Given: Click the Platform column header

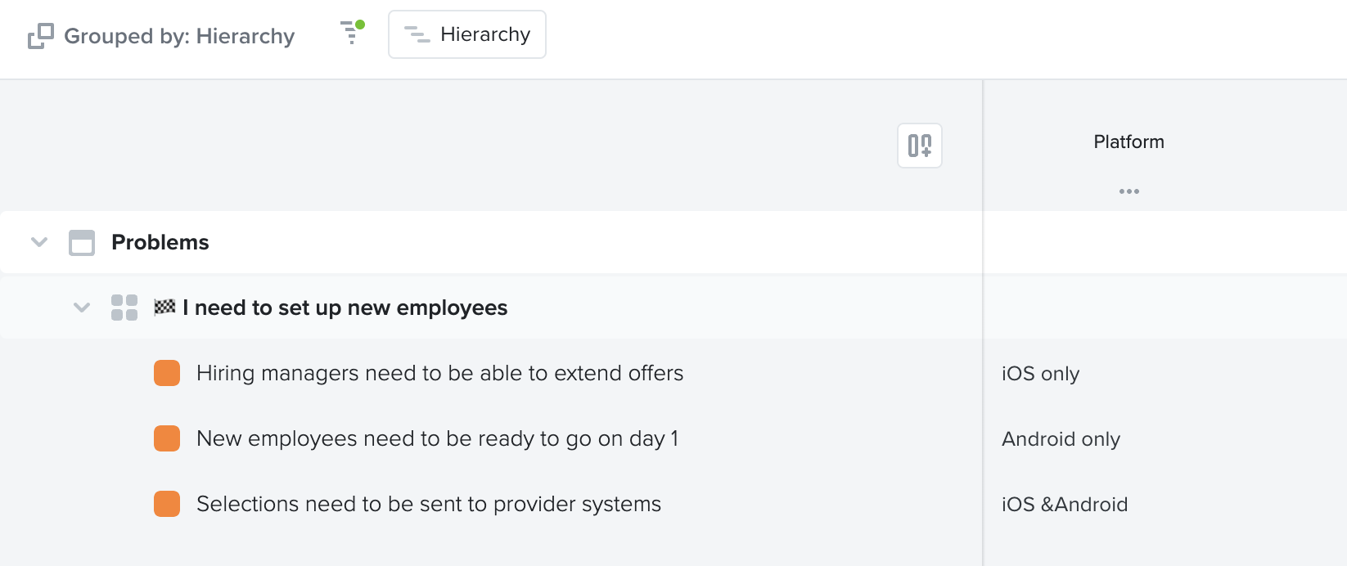Looking at the screenshot, I should coord(1129,141).
